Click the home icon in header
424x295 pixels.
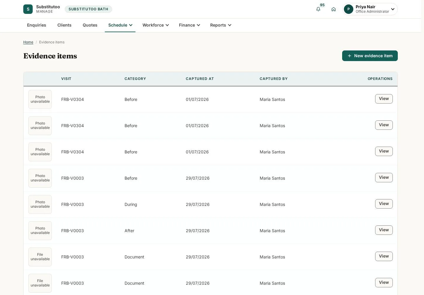(x=334, y=9)
